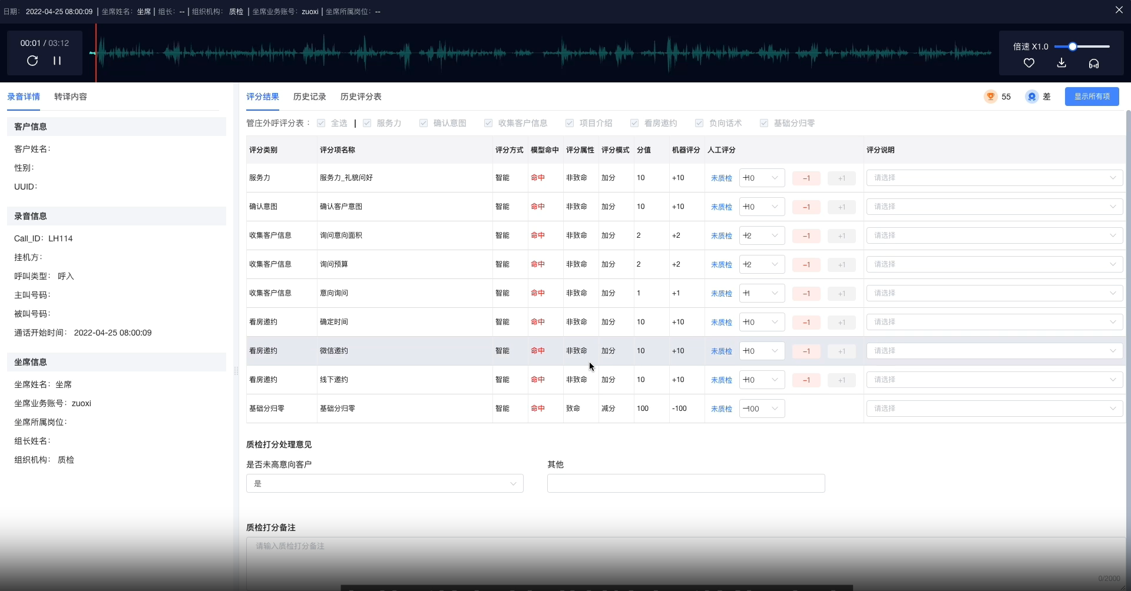
Task: Click the 质检打分备注 text area
Action: pyautogui.click(x=686, y=562)
